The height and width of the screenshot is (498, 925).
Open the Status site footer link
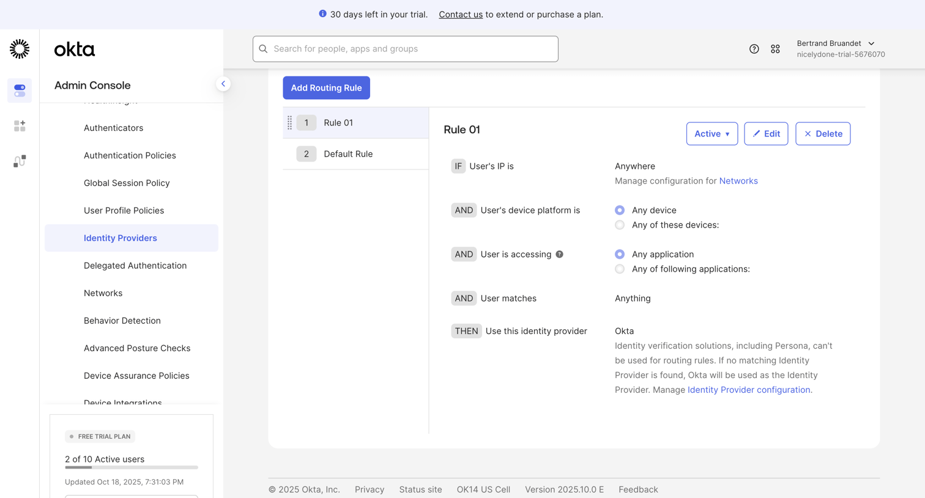(x=420, y=489)
